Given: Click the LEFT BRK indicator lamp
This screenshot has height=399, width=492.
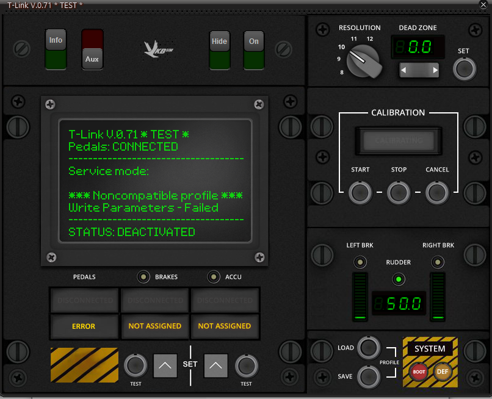Looking at the screenshot, I should [x=360, y=262].
